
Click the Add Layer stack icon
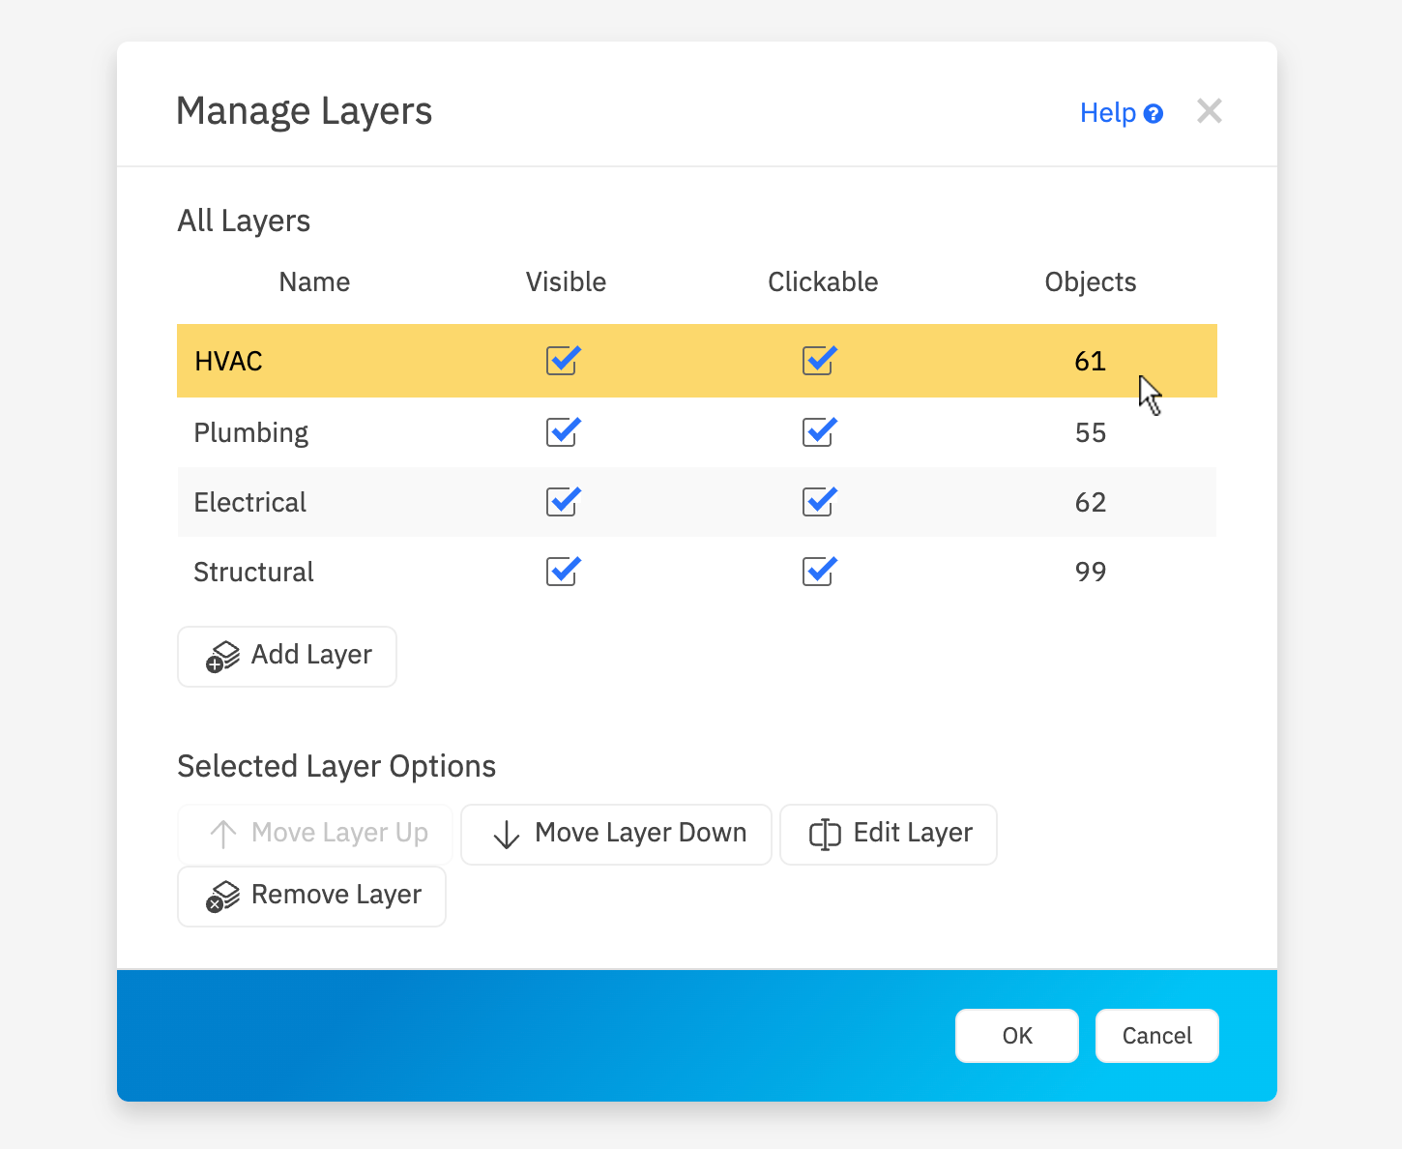pos(221,656)
